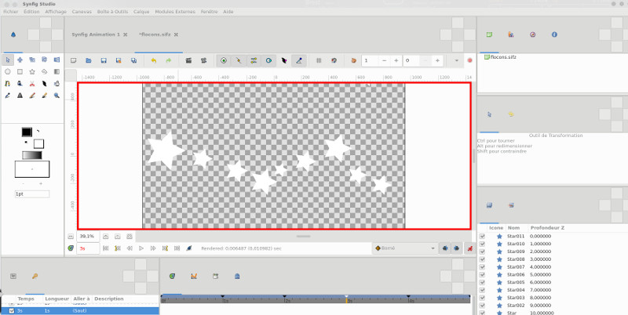Screen dimensions: 628x315
Task: Select the Transform tool in toolbox
Action: point(7,60)
